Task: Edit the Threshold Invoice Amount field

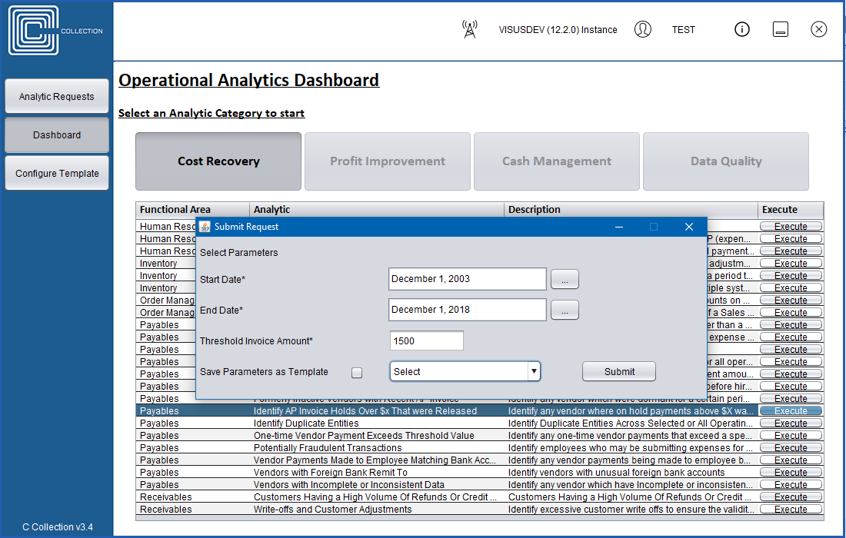Action: (x=426, y=340)
